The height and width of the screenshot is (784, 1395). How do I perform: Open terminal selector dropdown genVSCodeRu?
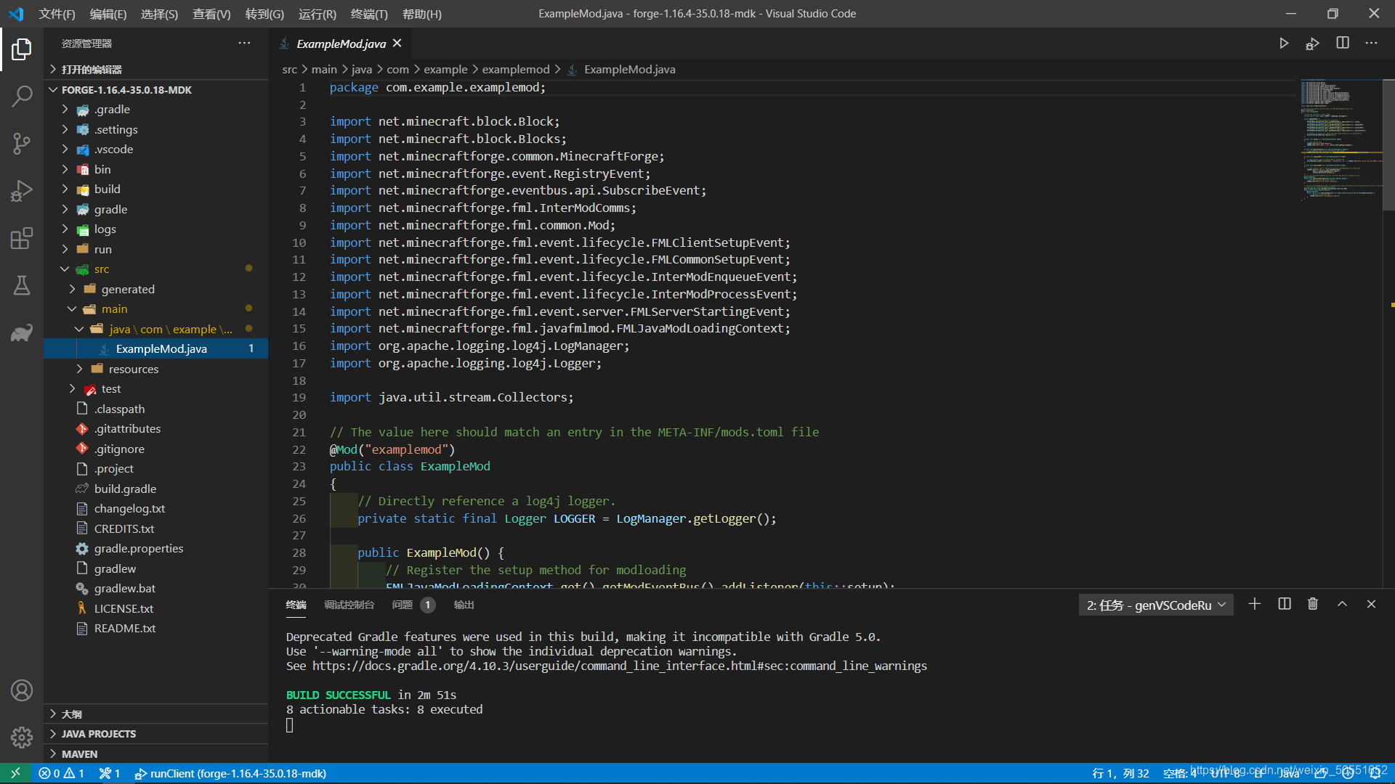(1155, 605)
